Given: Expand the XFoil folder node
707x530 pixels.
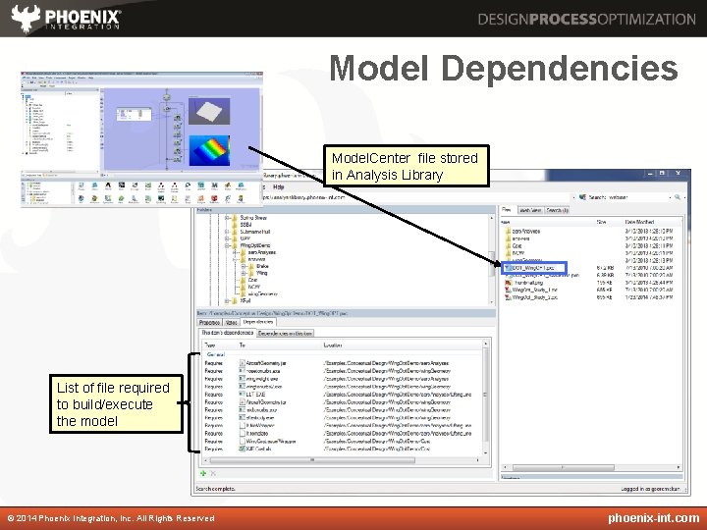Looking at the screenshot, I should click(228, 301).
